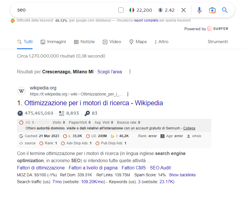
Task: Click the source code icon
Action: [21, 143]
